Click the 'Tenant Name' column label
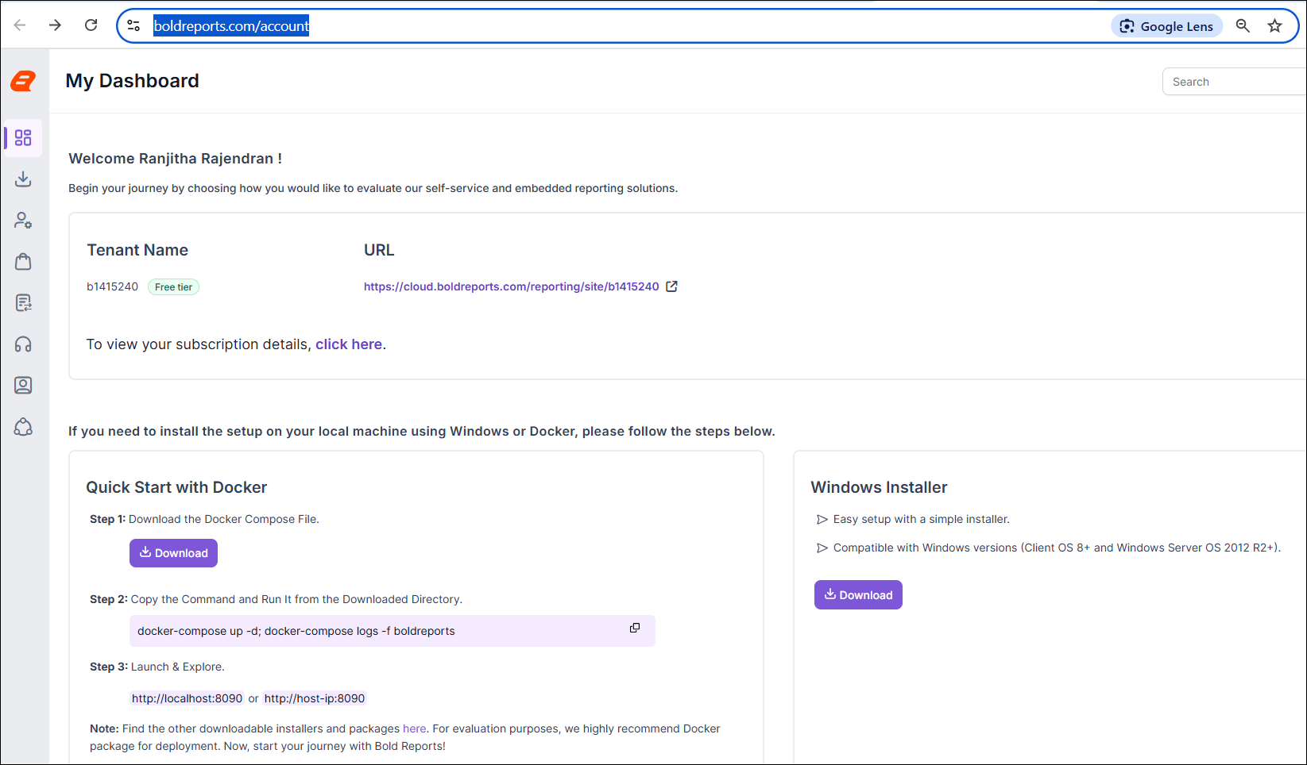Image resolution: width=1307 pixels, height=765 pixels. click(x=137, y=250)
